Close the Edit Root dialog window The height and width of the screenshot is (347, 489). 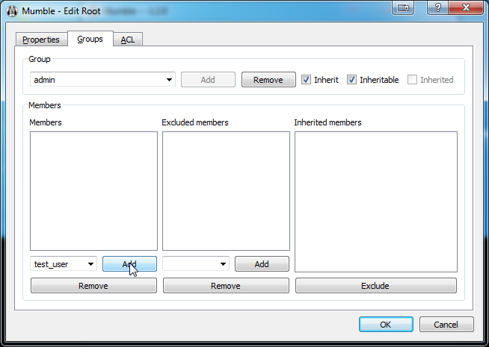[466, 7]
